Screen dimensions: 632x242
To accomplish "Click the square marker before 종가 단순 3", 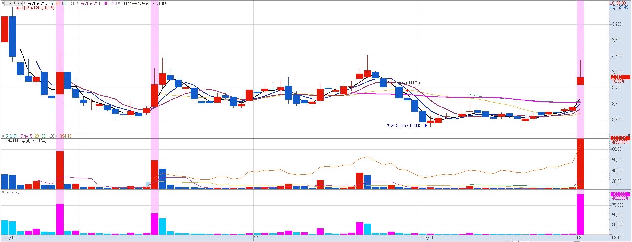I will (x=25, y=3).
